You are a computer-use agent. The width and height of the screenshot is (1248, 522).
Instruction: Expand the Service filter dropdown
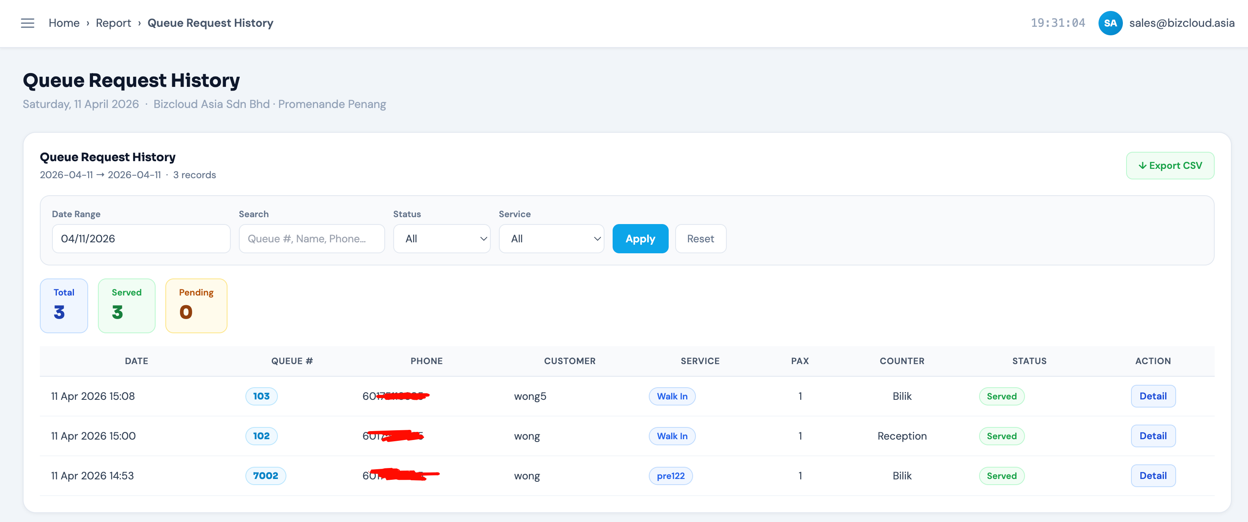click(x=551, y=239)
